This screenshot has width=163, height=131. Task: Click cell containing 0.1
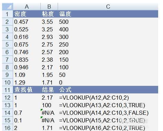(x=27, y=120)
